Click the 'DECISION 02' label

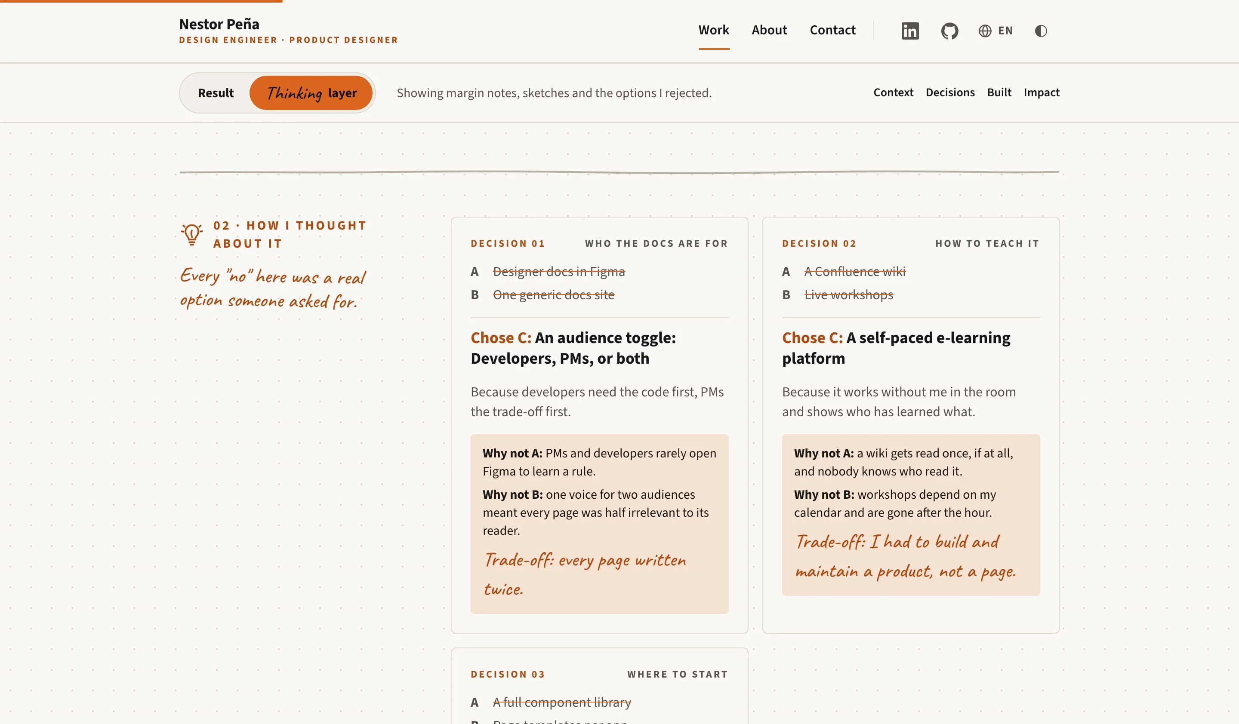819,244
